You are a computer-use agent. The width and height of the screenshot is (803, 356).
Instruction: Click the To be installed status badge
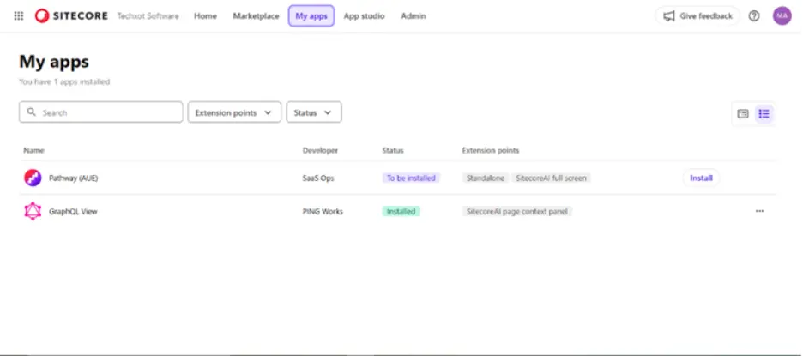(x=411, y=178)
